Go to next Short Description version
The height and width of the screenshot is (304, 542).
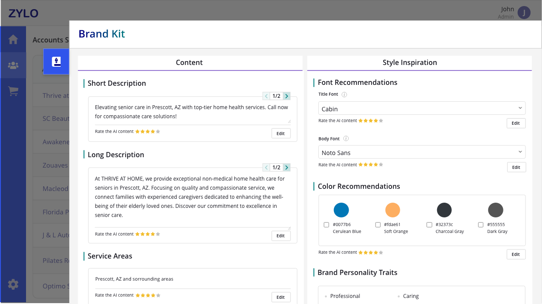tap(287, 96)
